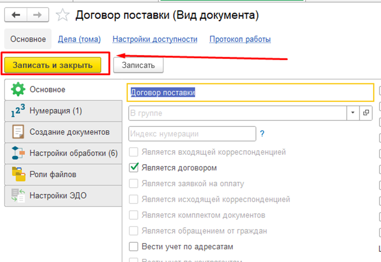Uncheck the Является договором checkbox
Viewport: 381px width, 262px height.
coord(133,168)
